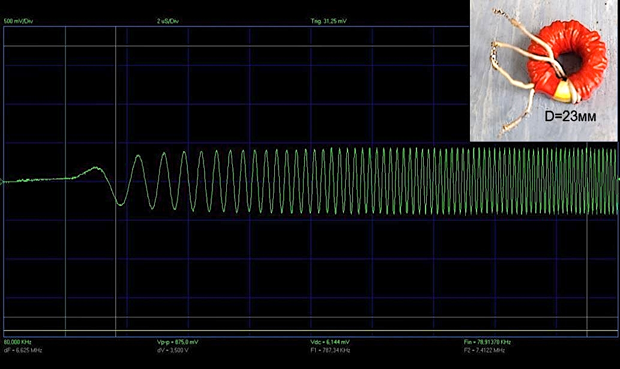This screenshot has width=620, height=369.
Task: Click the 80.000 KHz readout at bottom left
Action: click(17, 342)
